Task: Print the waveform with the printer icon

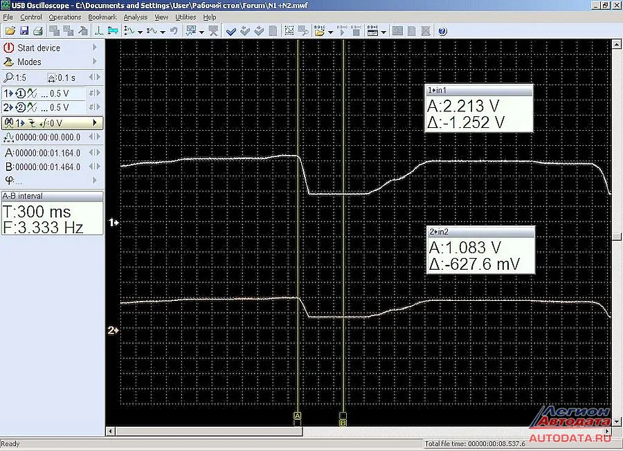Action: [38, 30]
